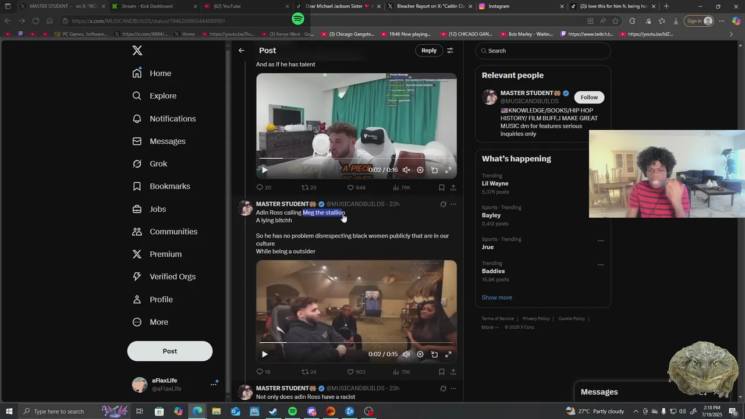Open the Lil Wayne trending topic
745x419 pixels.
(x=495, y=183)
